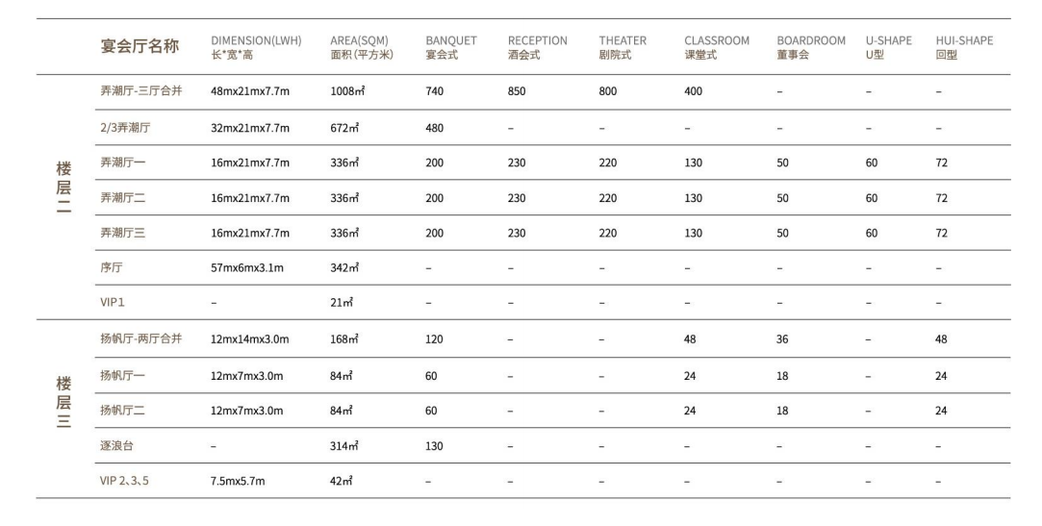Click the CLASSROOM 课堂式 header

click(x=716, y=47)
